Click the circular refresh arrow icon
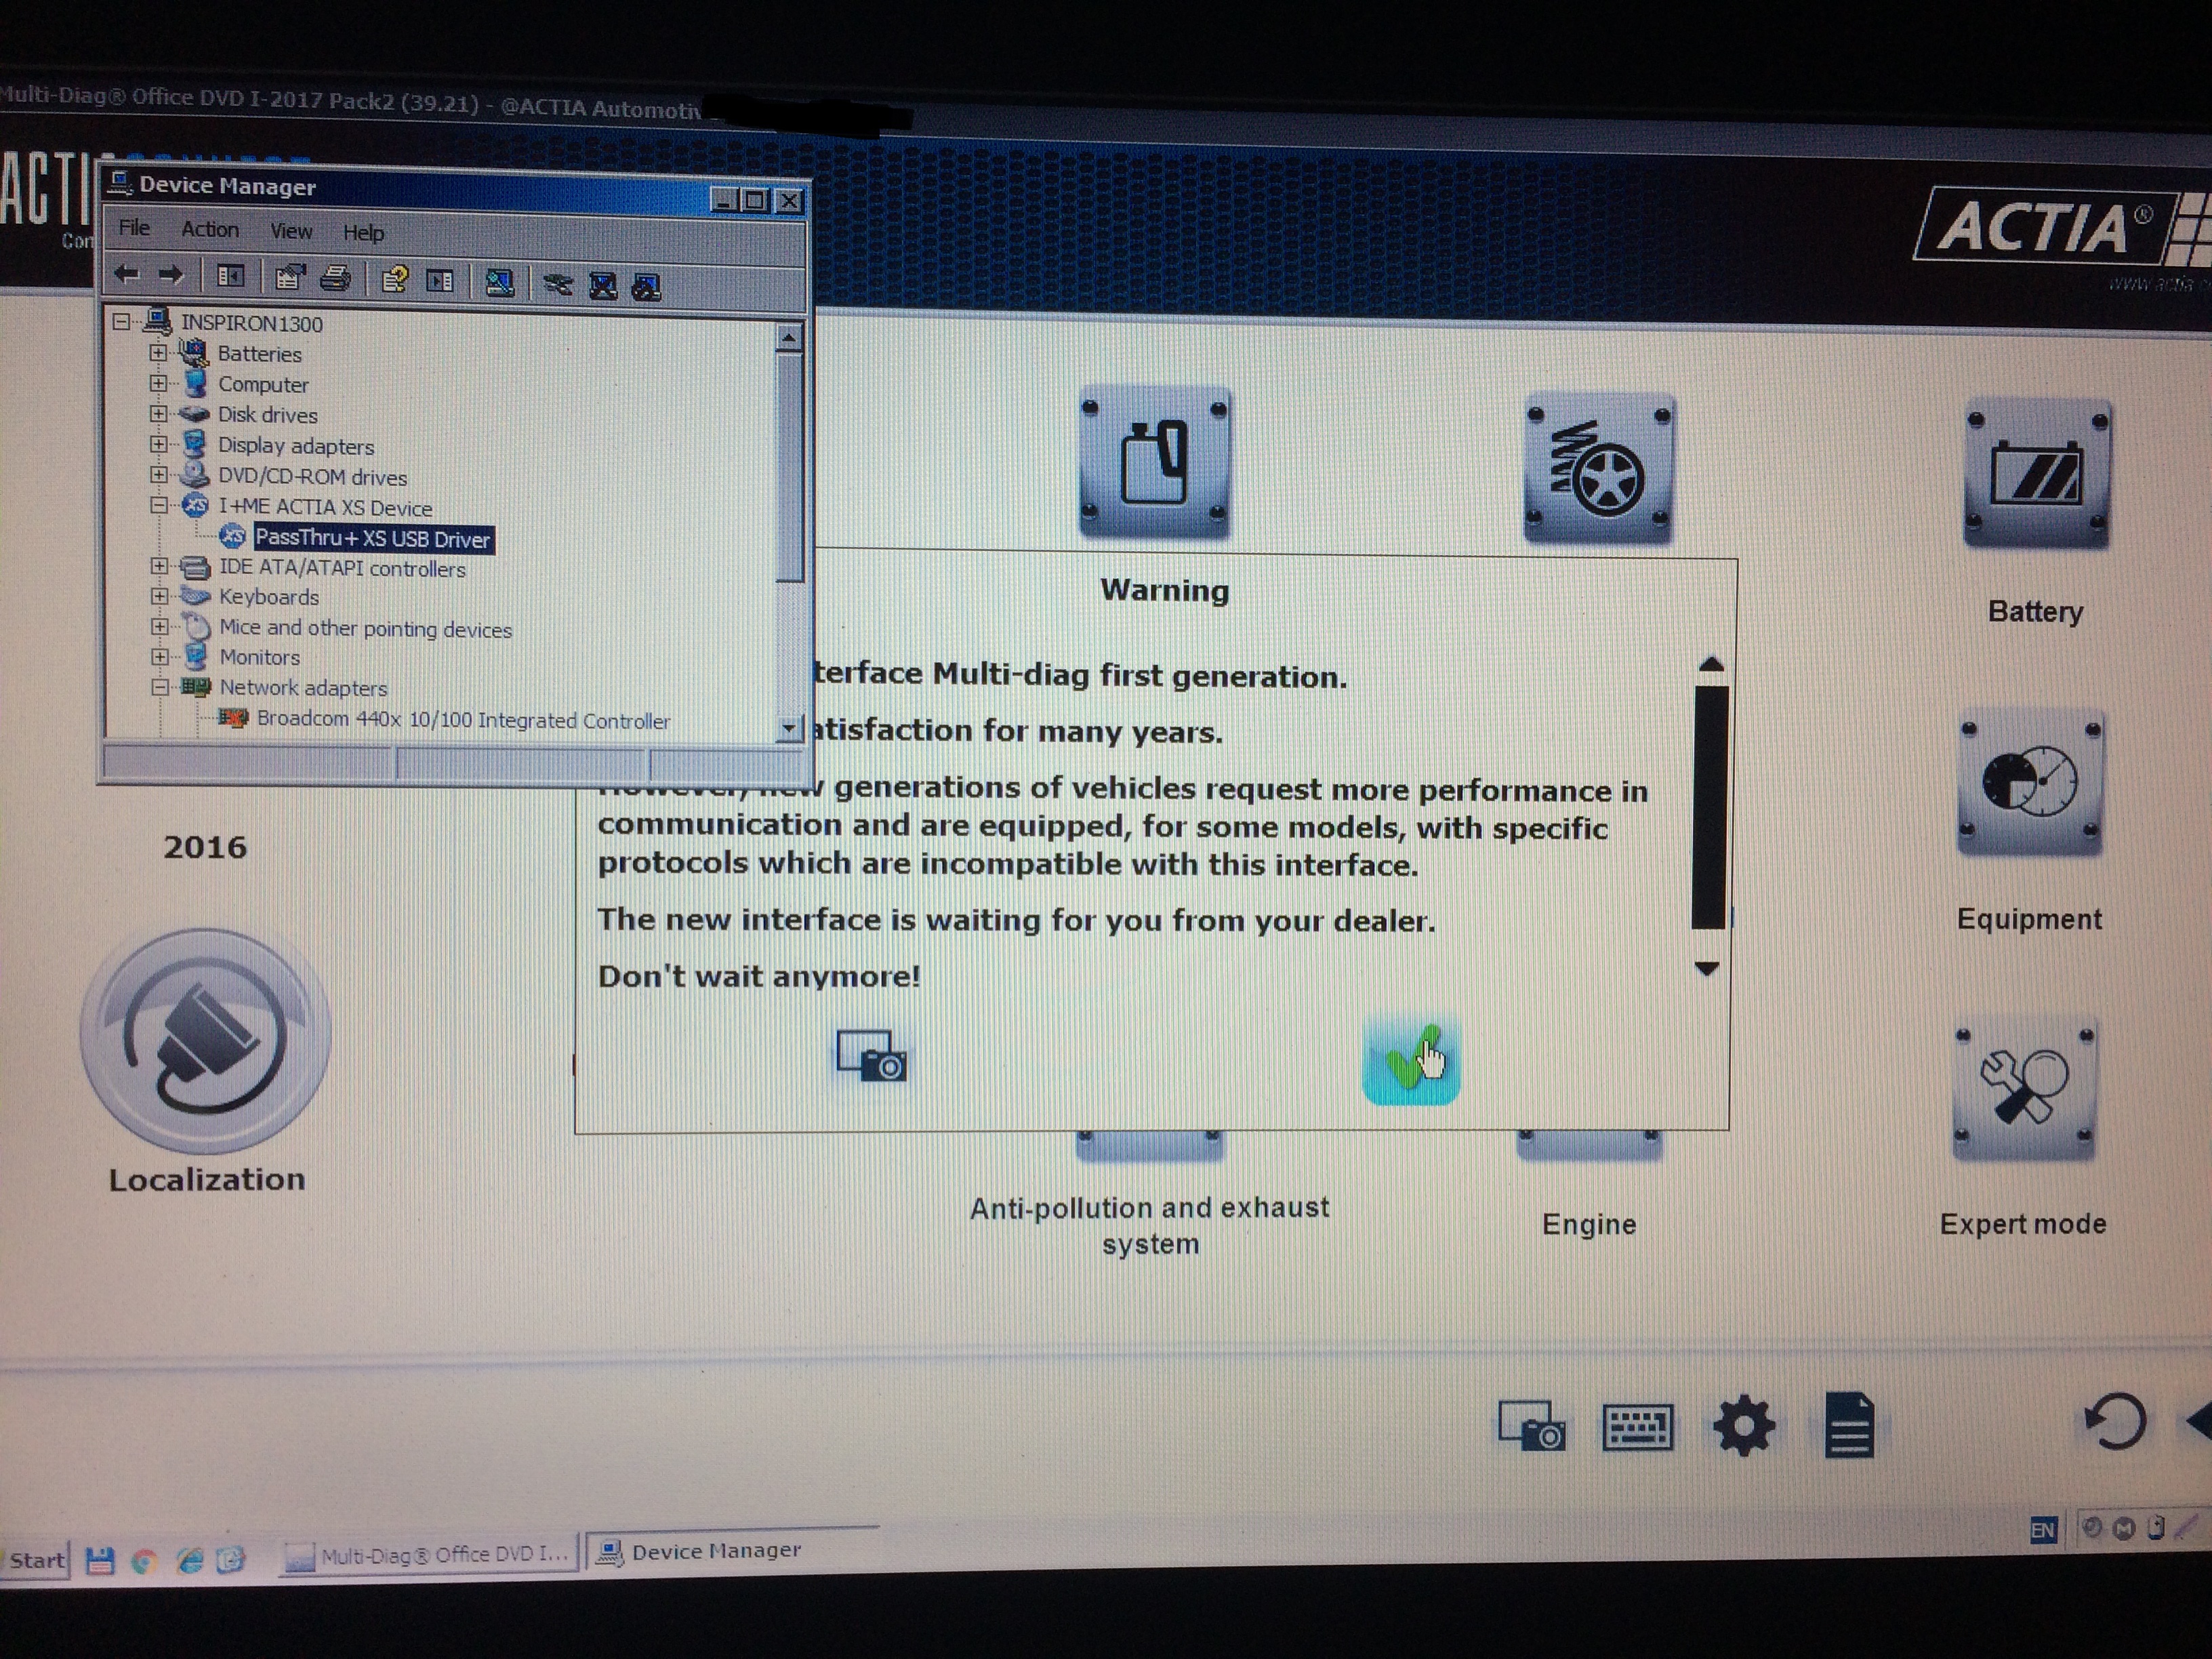2212x1659 pixels. click(x=2115, y=1421)
